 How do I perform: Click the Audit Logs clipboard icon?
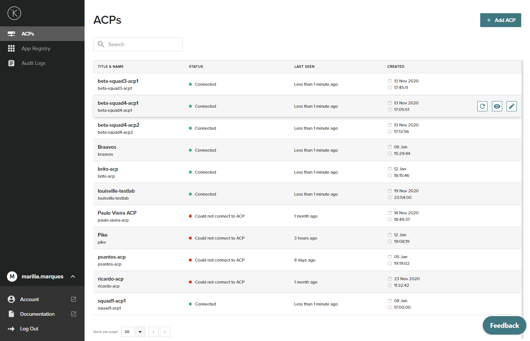11,63
